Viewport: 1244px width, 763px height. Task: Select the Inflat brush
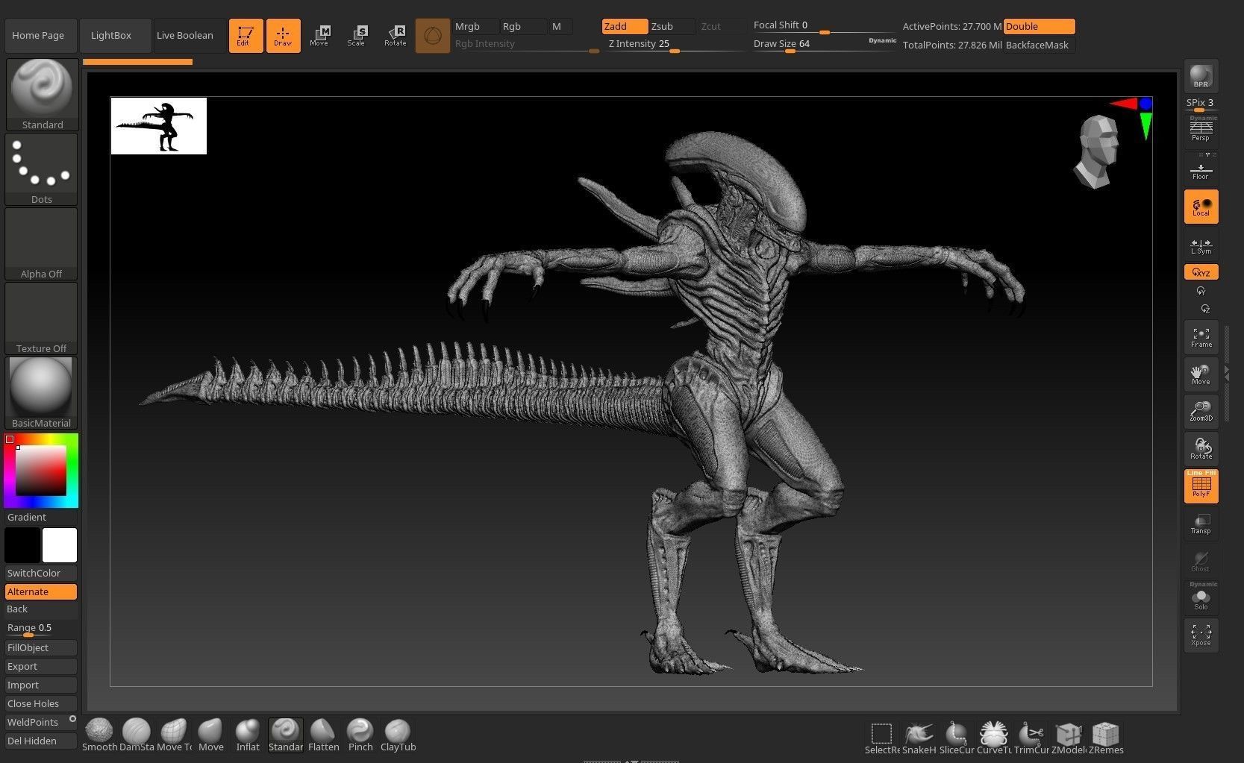[248, 735]
